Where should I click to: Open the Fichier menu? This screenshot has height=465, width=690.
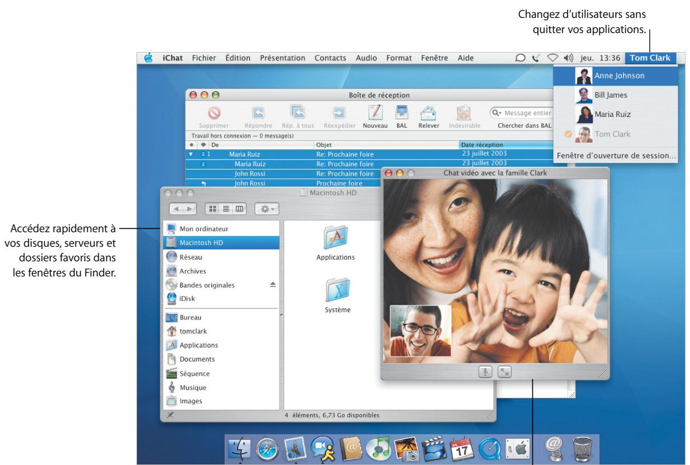coord(204,58)
